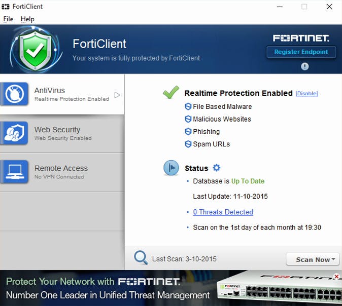Switch to the Web Security tab

coord(62,134)
